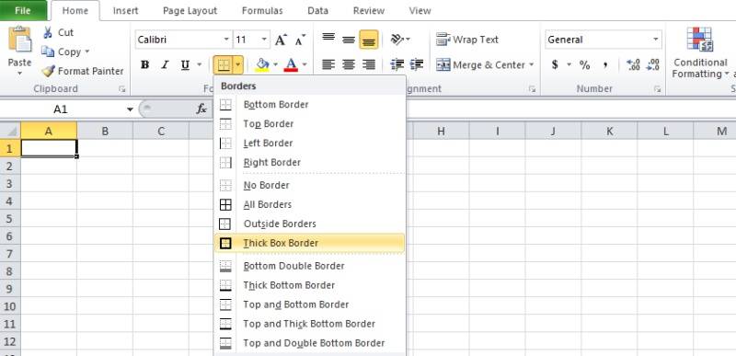Apply the red Font Color
Image resolution: width=736 pixels, height=356 pixels.
point(291,64)
